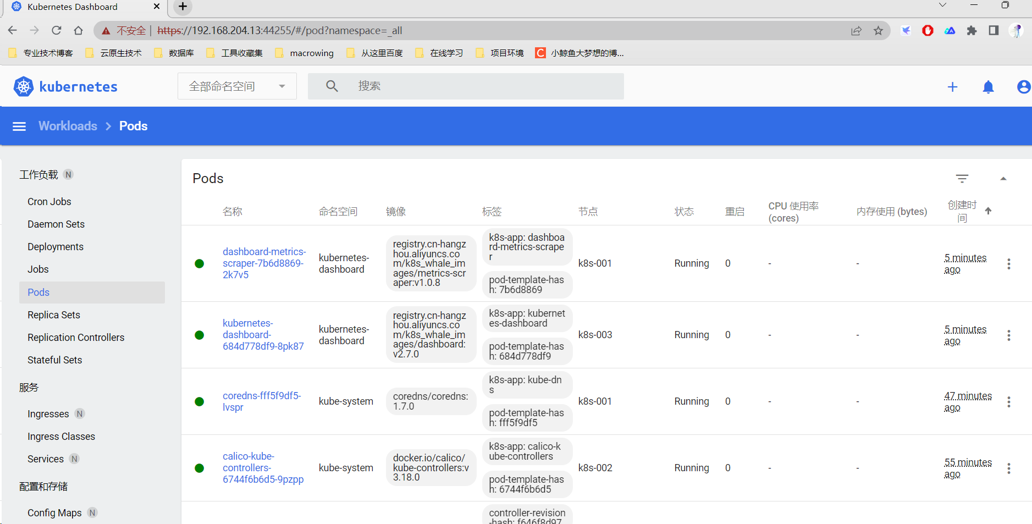1032x524 pixels.
Task: Open the Pods filter icon
Action: click(962, 179)
